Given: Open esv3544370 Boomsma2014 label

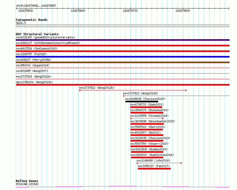Looking at the screenshot, I should (x=149, y=110).
